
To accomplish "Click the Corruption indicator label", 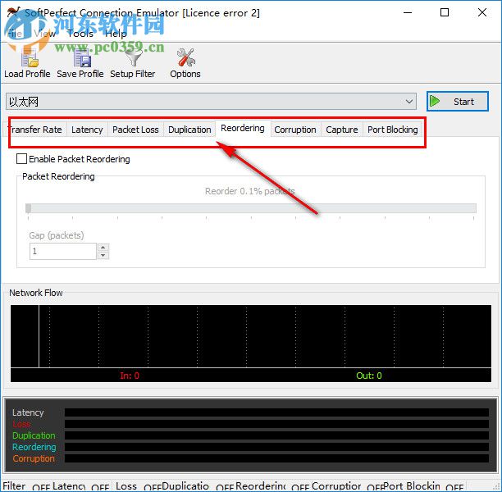I will pyautogui.click(x=34, y=458).
